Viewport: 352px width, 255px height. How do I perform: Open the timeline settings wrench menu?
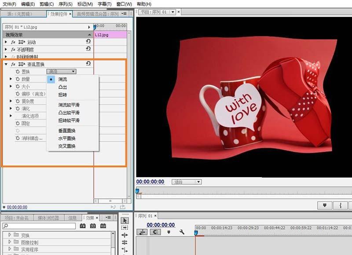pos(181,232)
